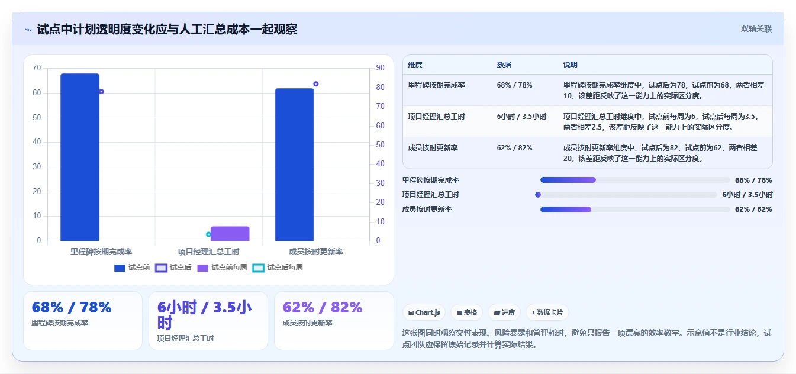The image size is (796, 374).
Task: Click the right axis value 90
Action: point(381,68)
